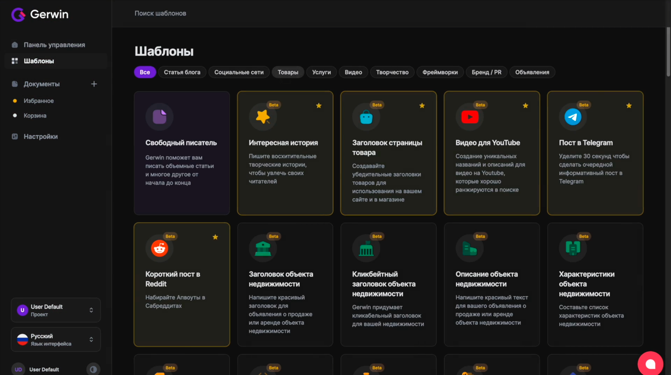Add new document with plus icon
The image size is (671, 375).
94,84
